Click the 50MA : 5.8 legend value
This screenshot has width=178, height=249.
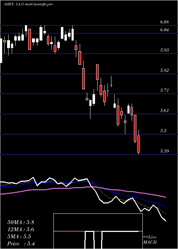tap(21, 222)
